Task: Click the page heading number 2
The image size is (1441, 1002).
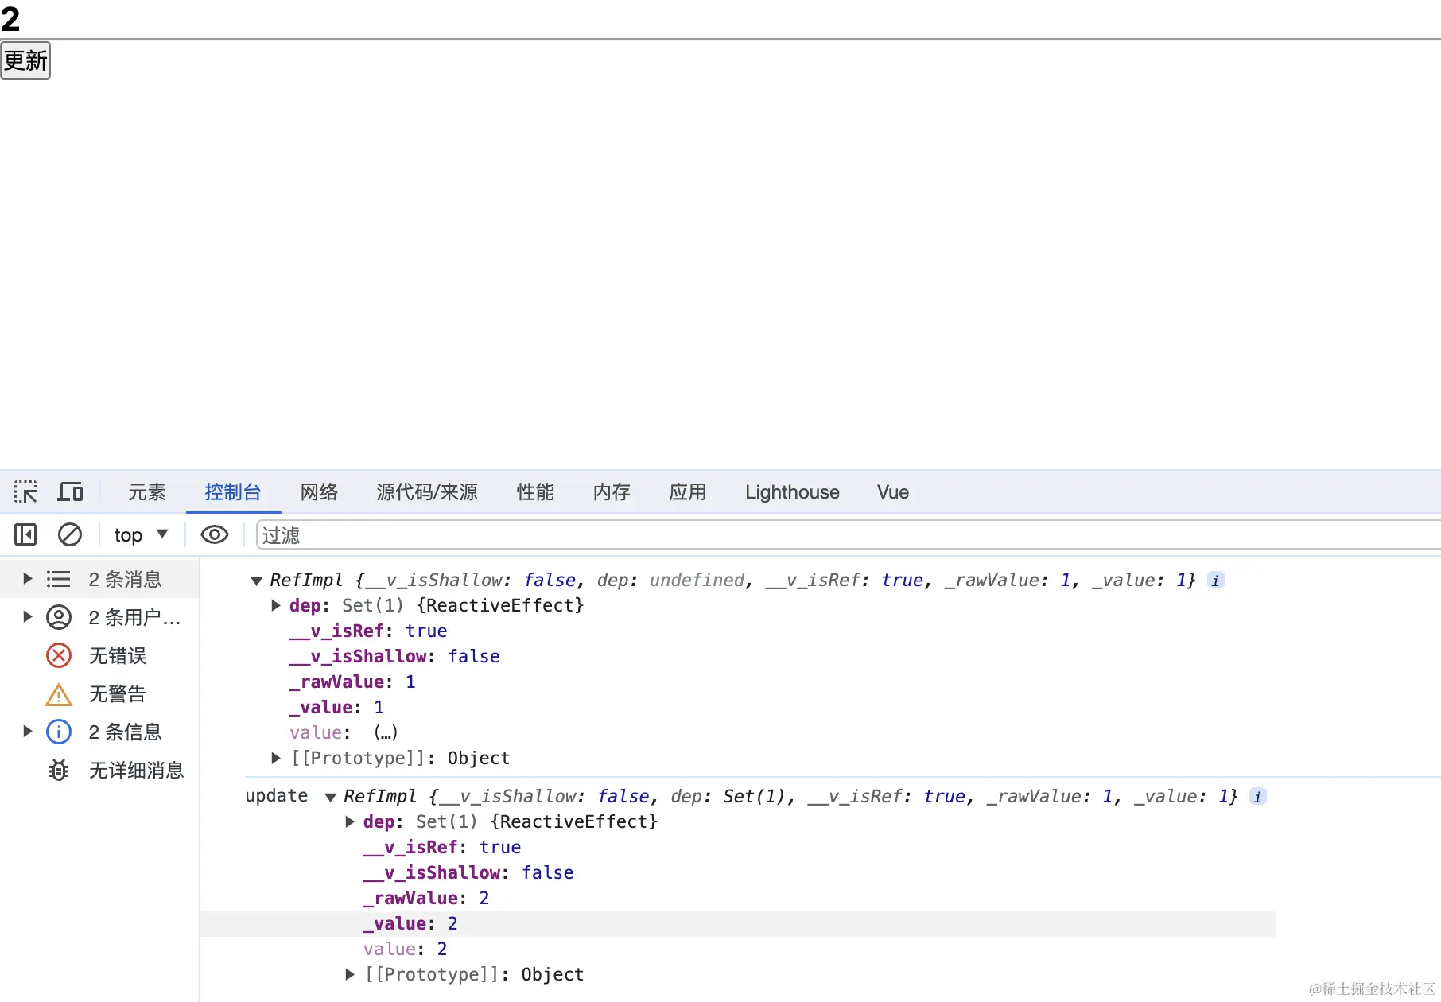Action: point(10,18)
